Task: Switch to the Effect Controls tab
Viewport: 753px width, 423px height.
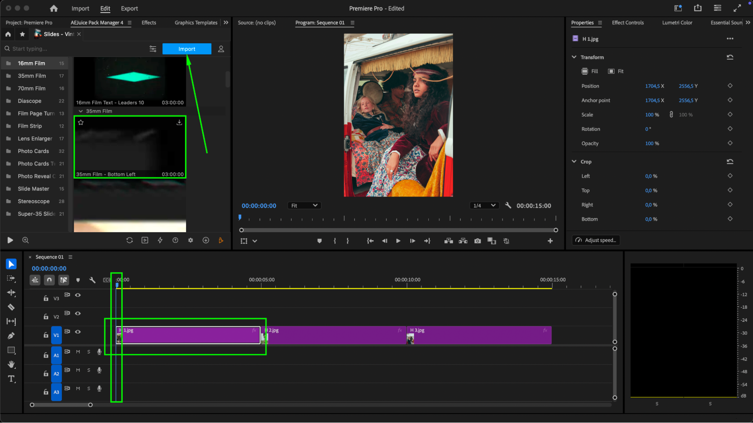Action: (x=628, y=23)
